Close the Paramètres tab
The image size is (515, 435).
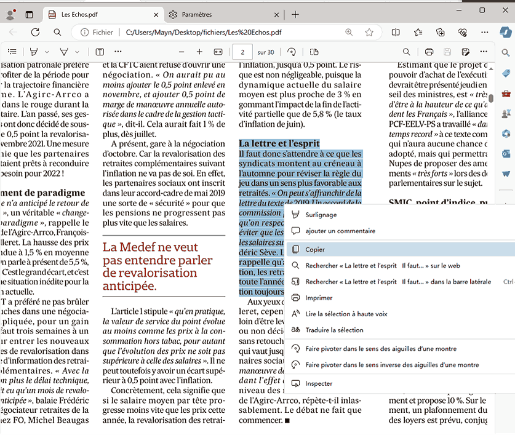point(276,15)
